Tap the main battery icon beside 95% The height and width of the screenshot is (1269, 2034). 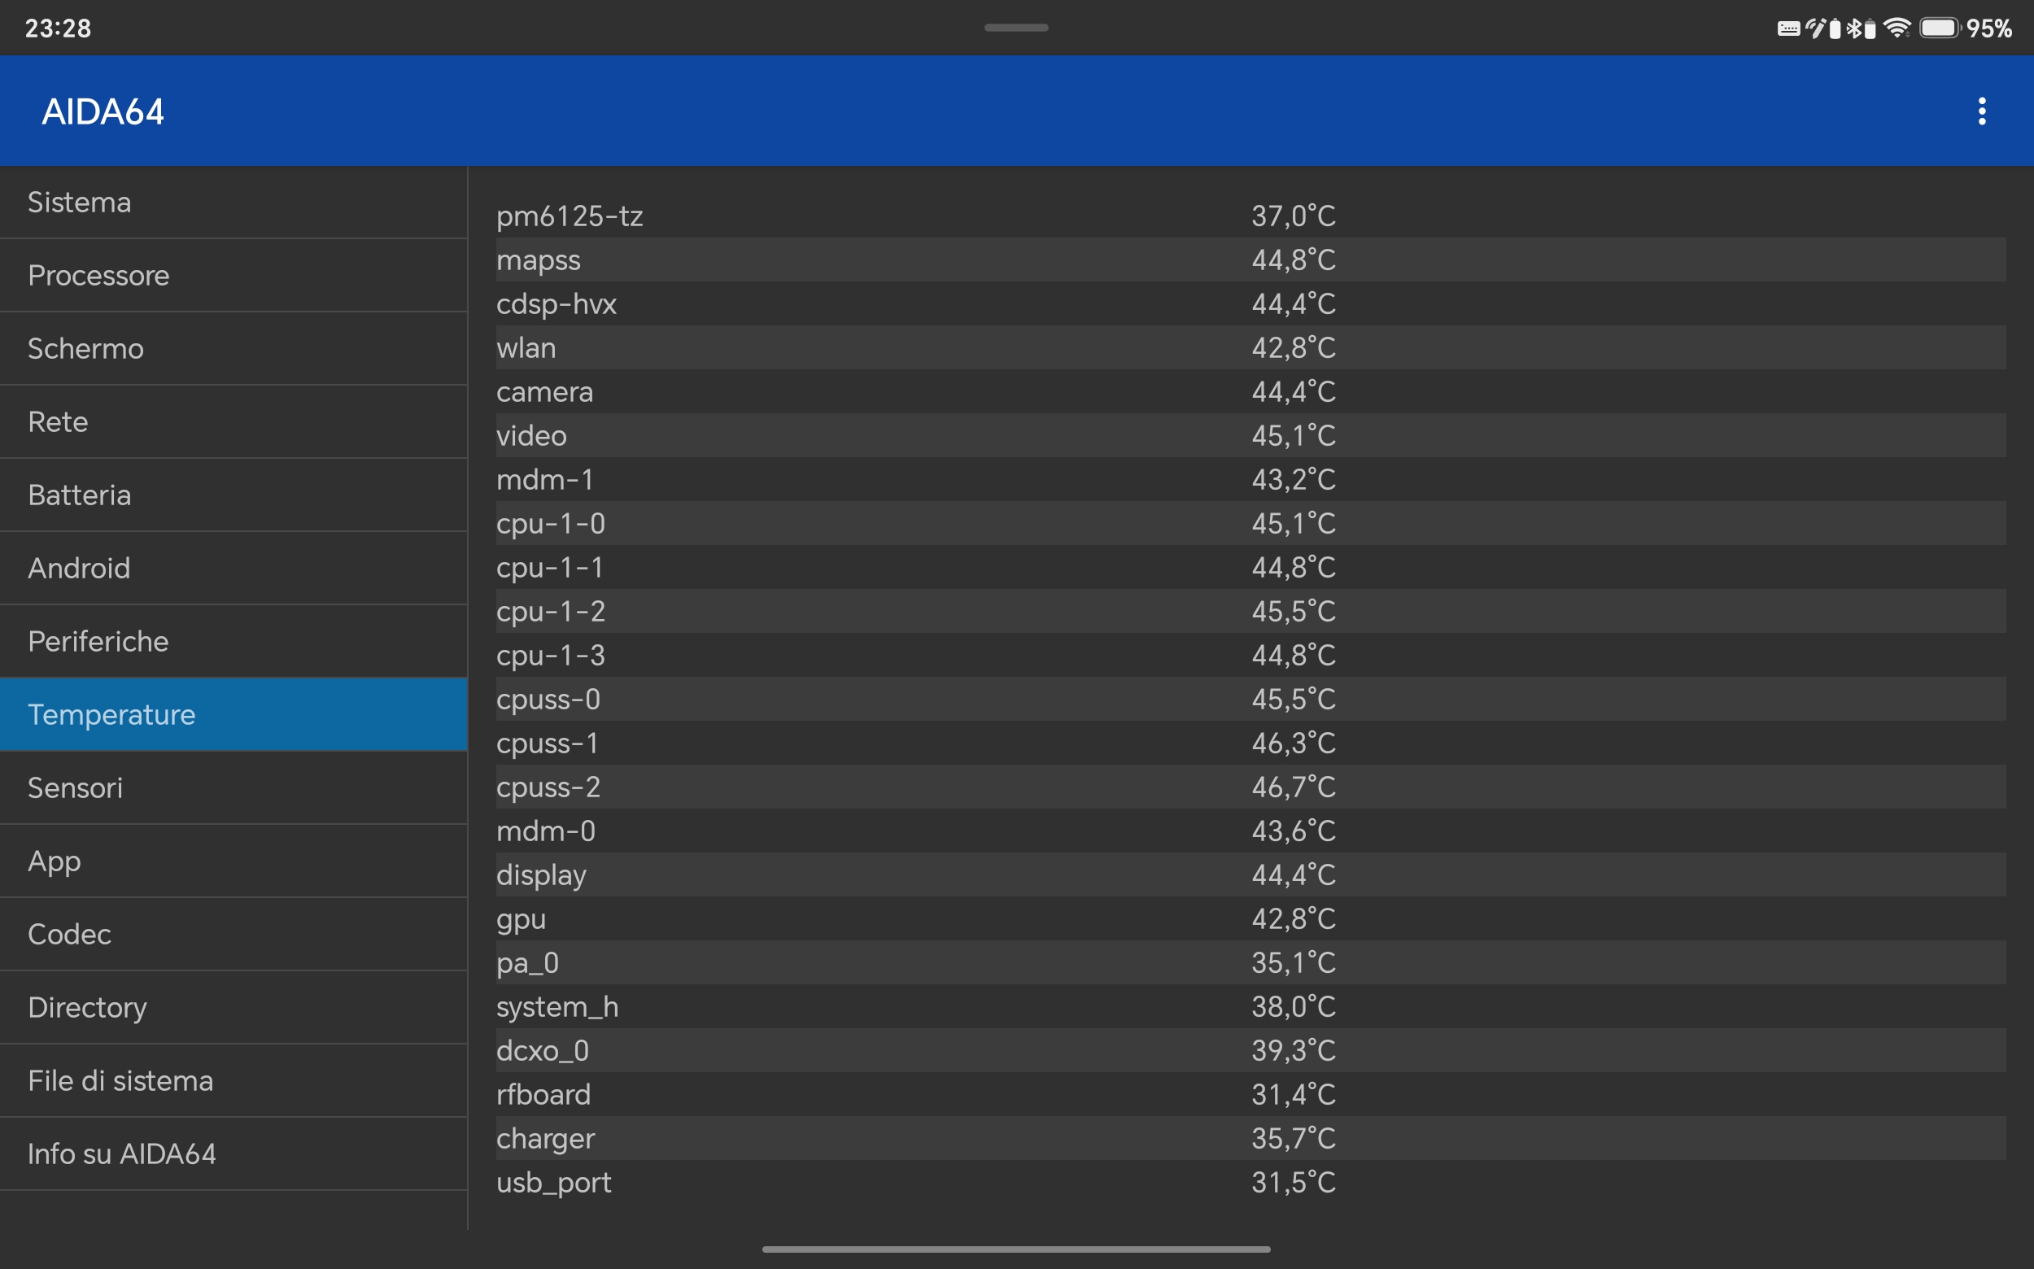tap(1939, 28)
